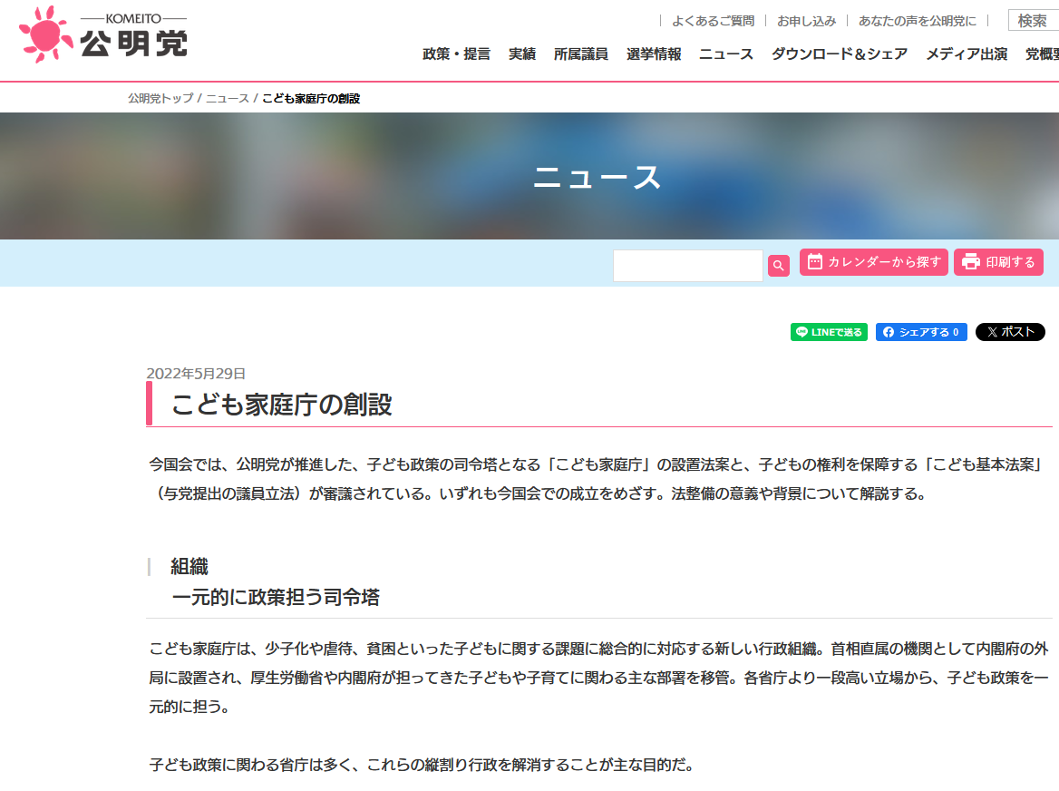Click ニュース breadcrumb link
This screenshot has height=791, width=1059.
(227, 98)
